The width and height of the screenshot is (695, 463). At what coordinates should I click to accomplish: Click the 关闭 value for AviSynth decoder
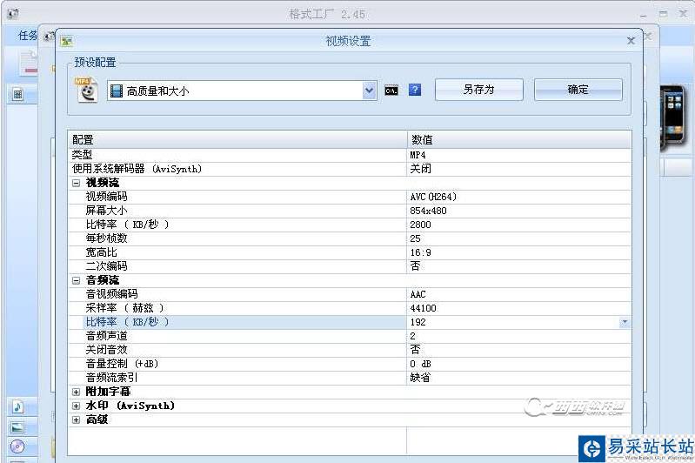[519, 169]
